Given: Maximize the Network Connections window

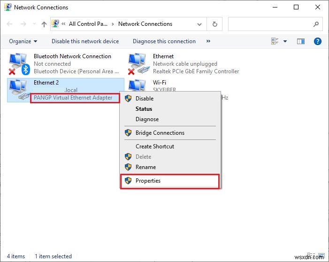Looking at the screenshot, I should [x=296, y=7].
